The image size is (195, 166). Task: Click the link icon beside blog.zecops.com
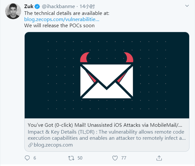(x=30, y=145)
